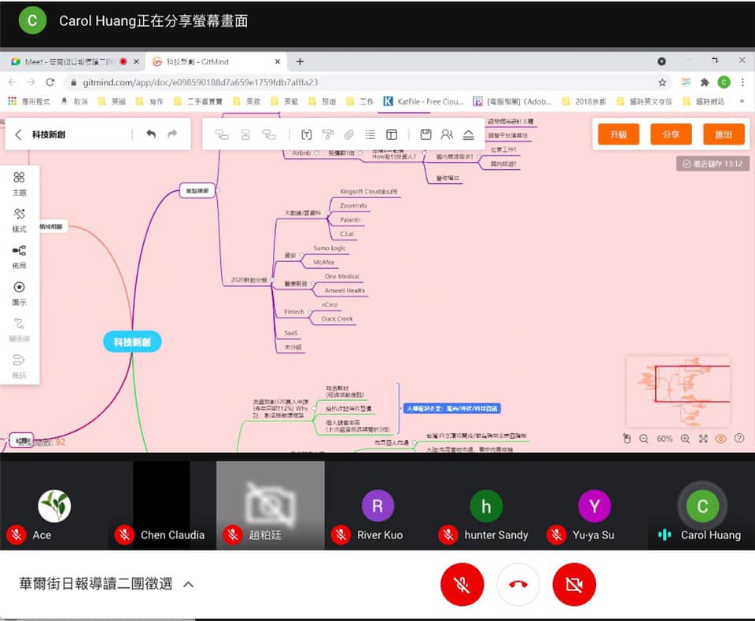
Task: End the call with hang up button
Action: (x=518, y=584)
